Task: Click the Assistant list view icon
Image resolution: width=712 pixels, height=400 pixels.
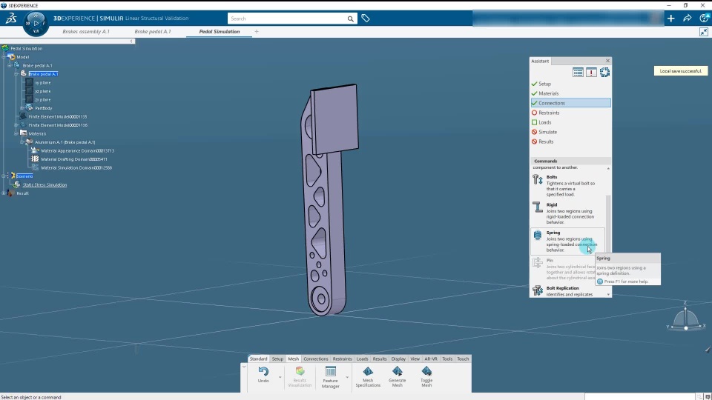Action: [578, 73]
